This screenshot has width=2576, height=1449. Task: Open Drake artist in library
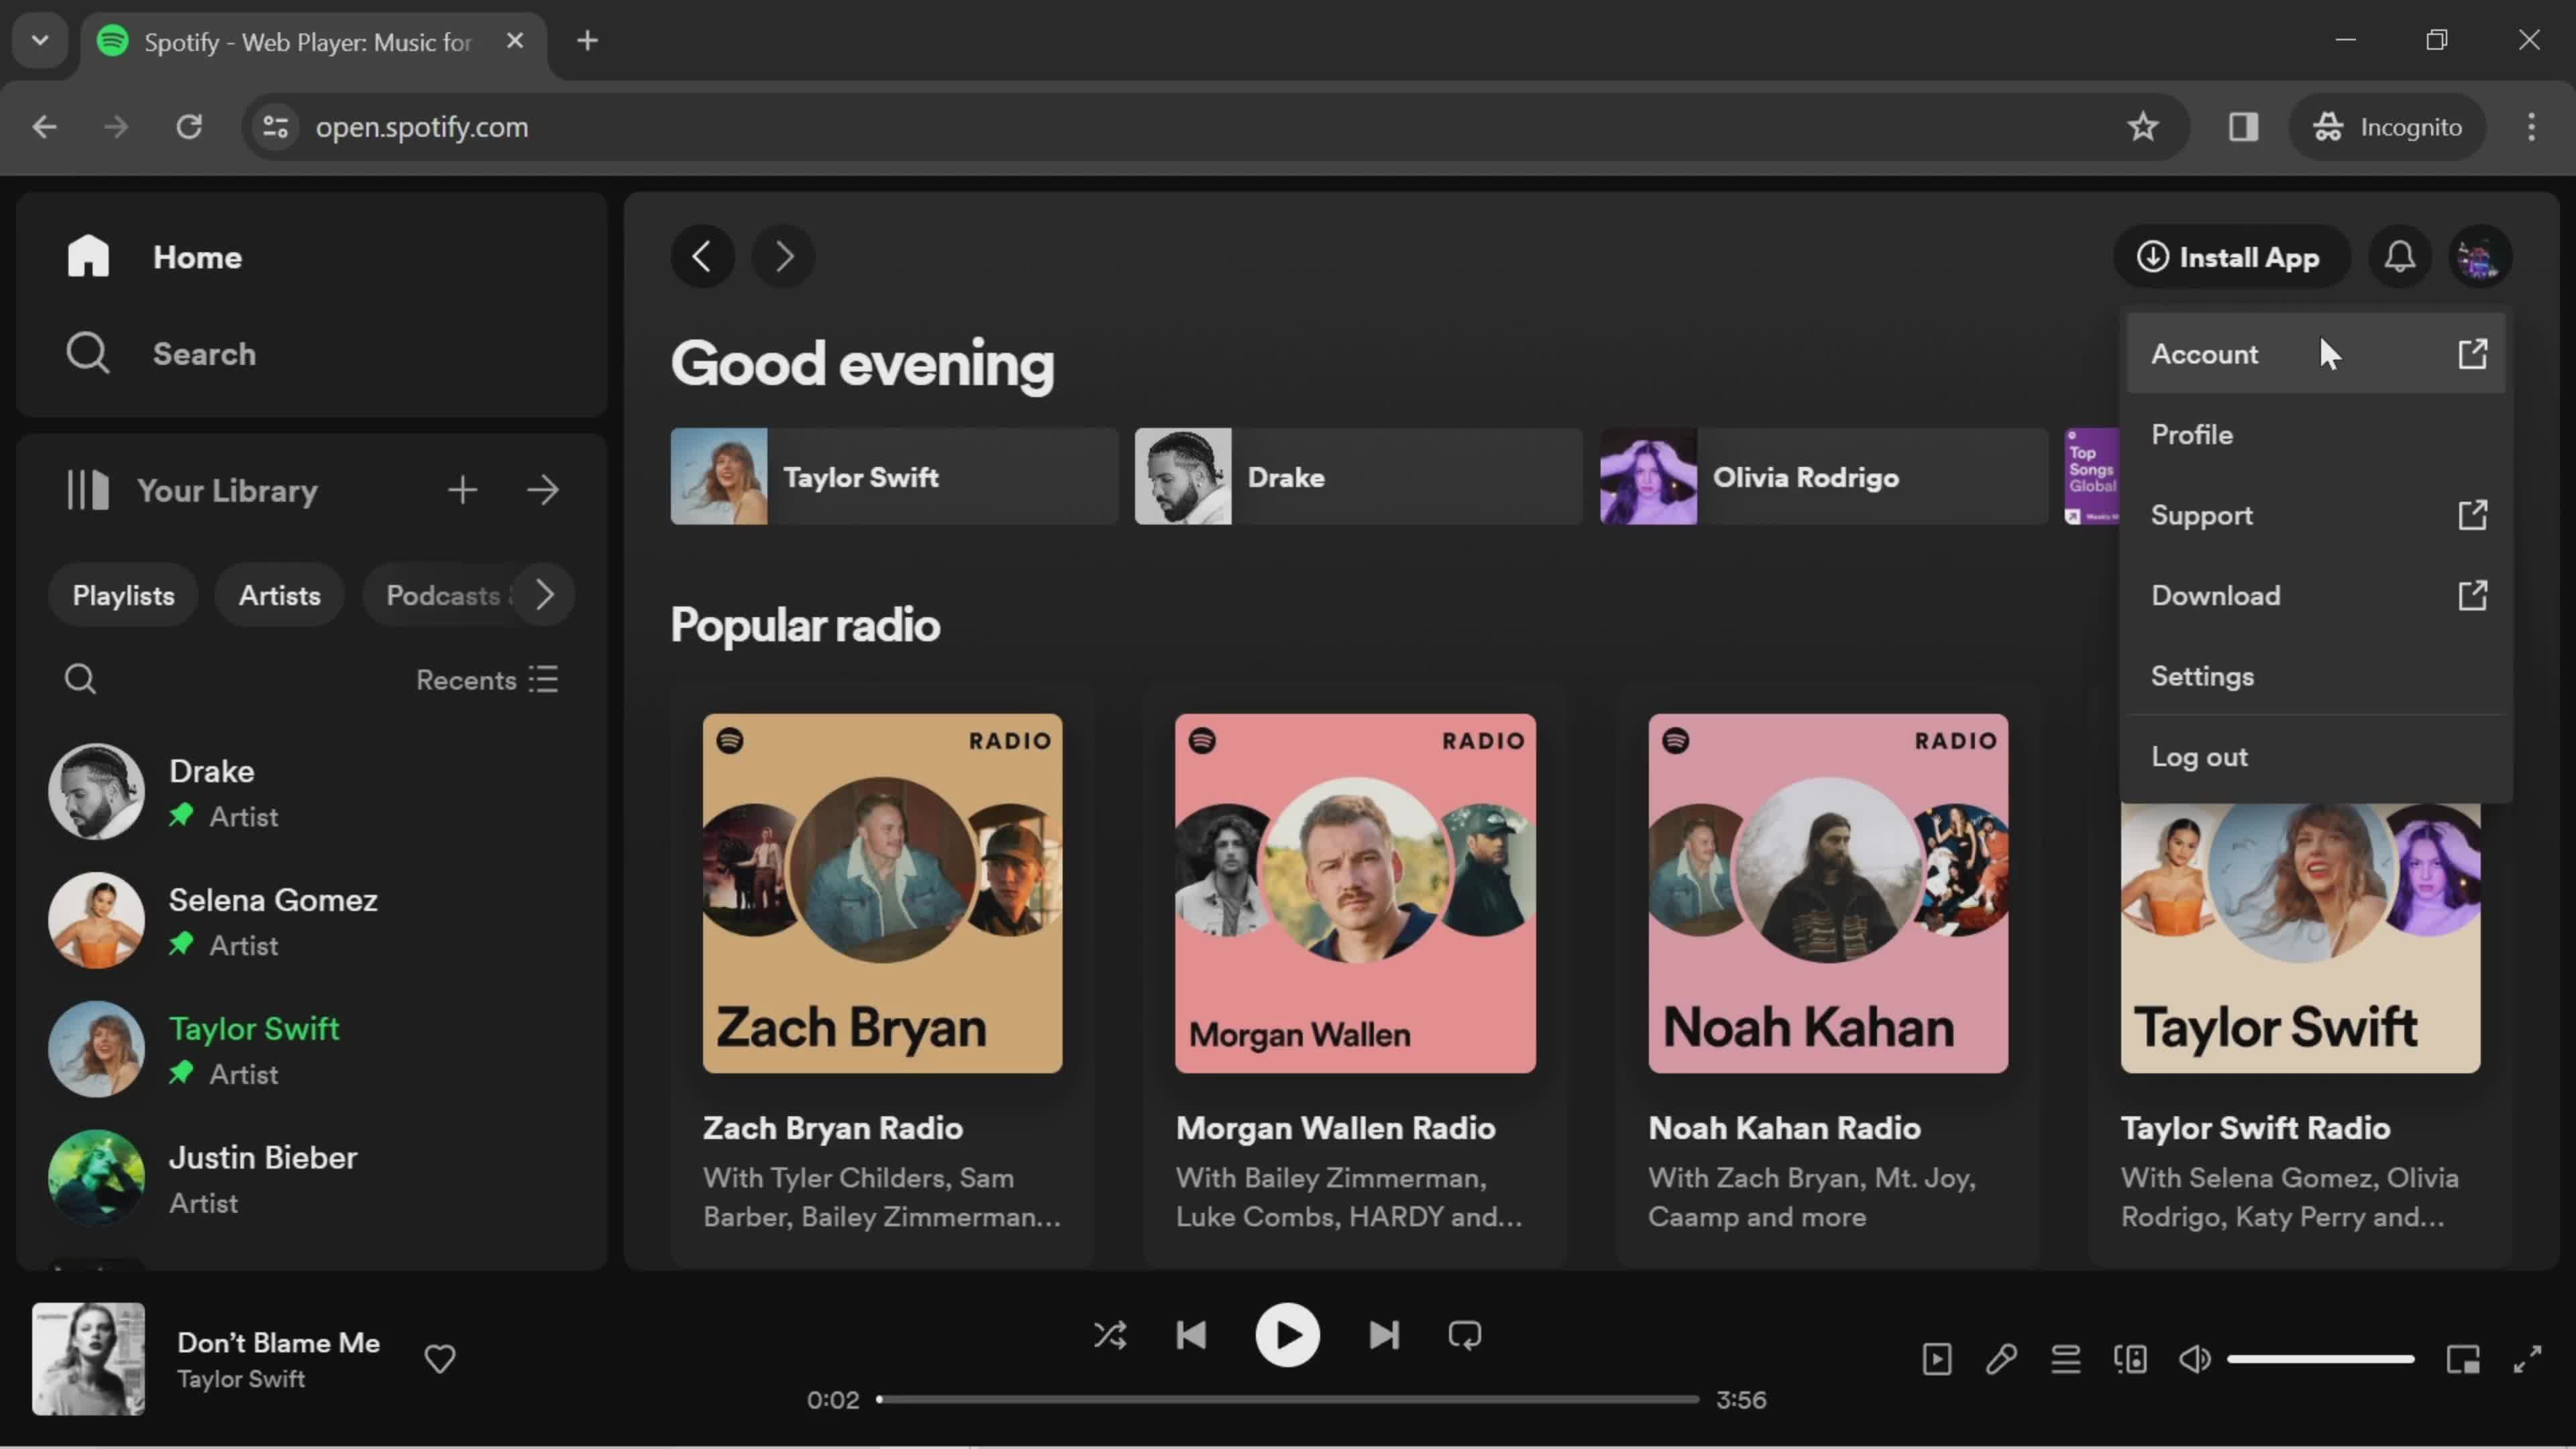pos(310,791)
